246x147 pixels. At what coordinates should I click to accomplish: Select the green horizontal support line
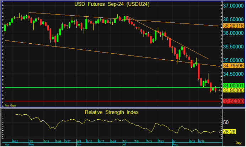coord(107,87)
